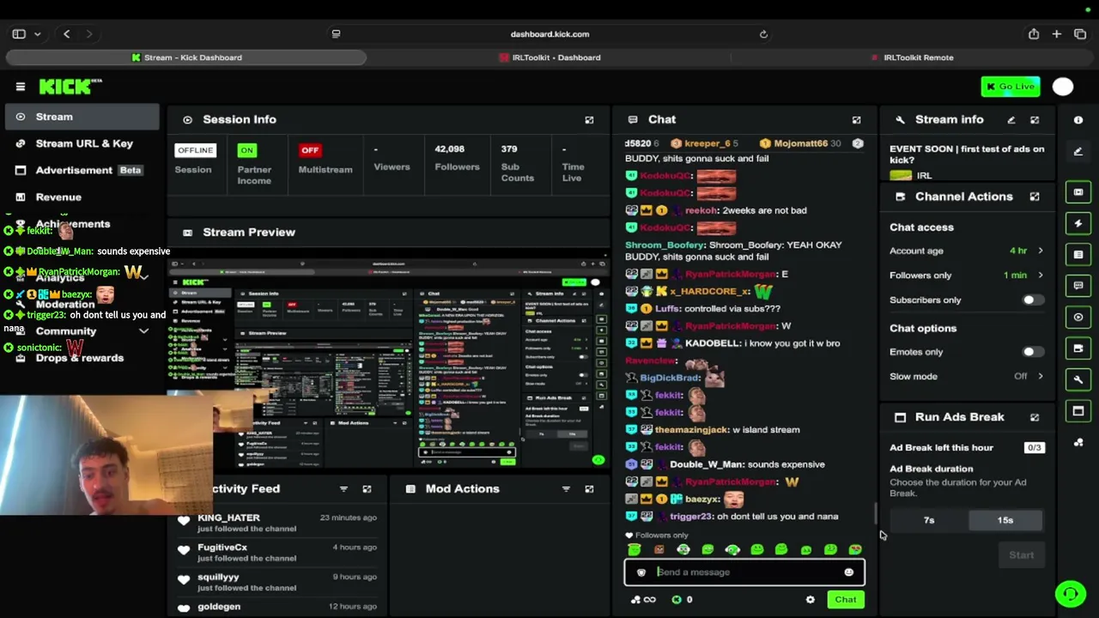Toggle the list widget in right sidebar
The height and width of the screenshot is (618, 1099).
(x=1078, y=254)
